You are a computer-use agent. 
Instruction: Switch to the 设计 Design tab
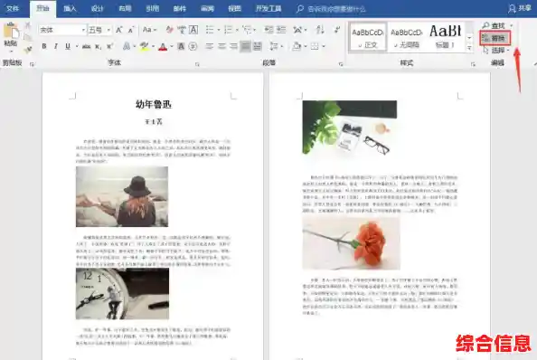[x=98, y=8]
